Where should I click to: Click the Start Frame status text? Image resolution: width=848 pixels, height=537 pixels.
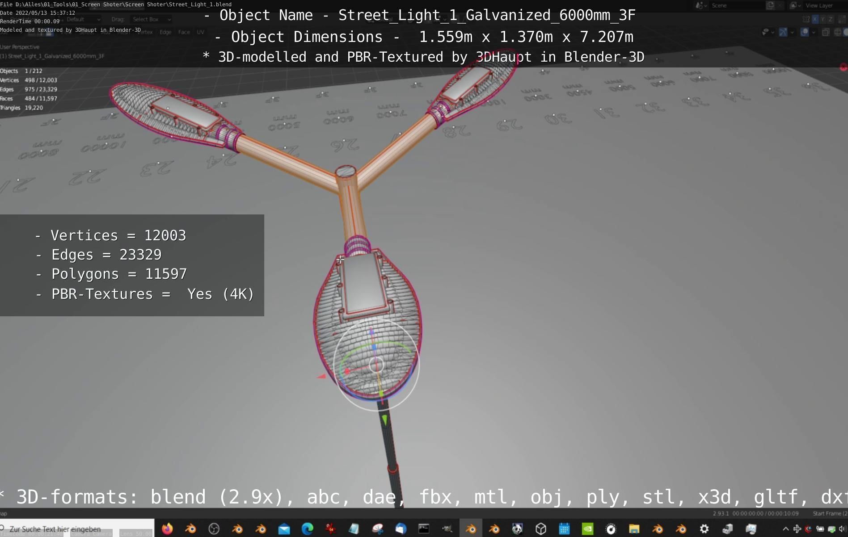point(830,514)
